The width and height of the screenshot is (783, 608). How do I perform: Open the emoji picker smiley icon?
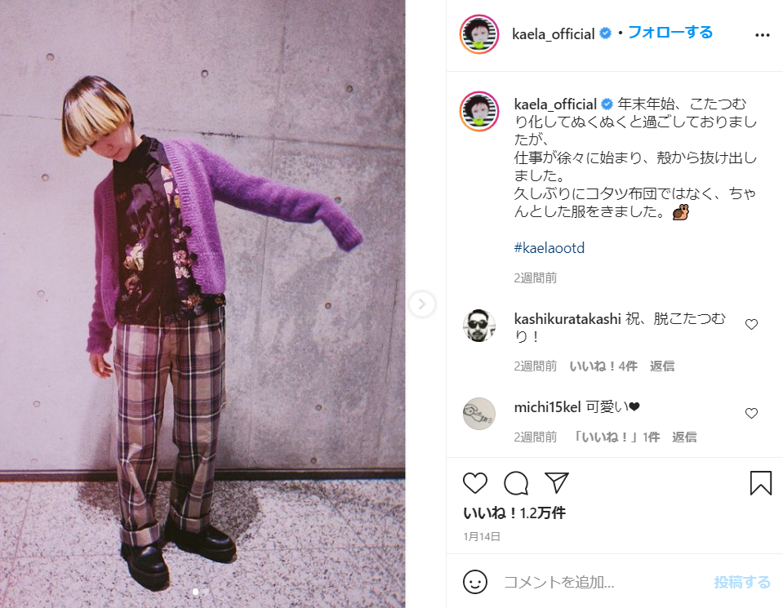475,582
